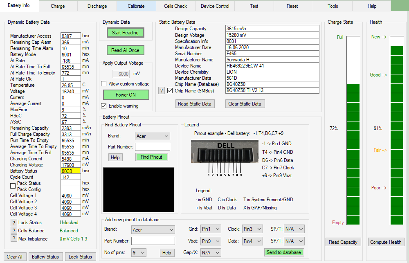Open second SP/T dropdown next to Data
The height and width of the screenshot is (263, 409).
point(294,241)
